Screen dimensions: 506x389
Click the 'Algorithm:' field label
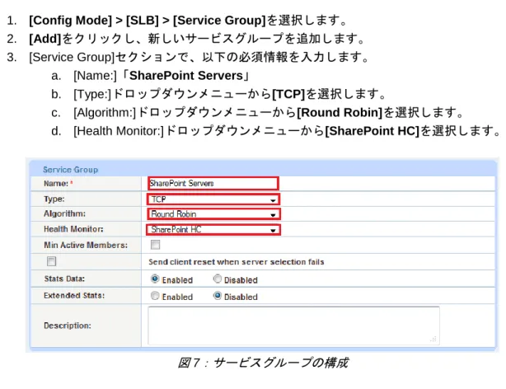(65, 213)
